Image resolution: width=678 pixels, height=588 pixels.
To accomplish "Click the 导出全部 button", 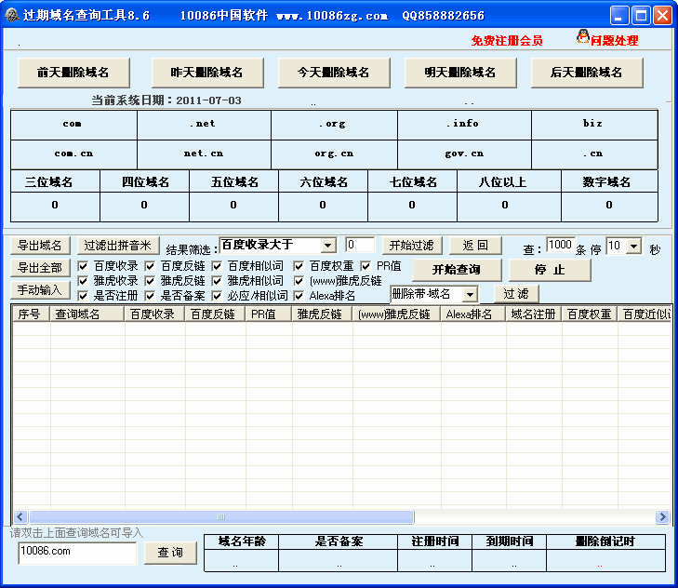I will [40, 268].
